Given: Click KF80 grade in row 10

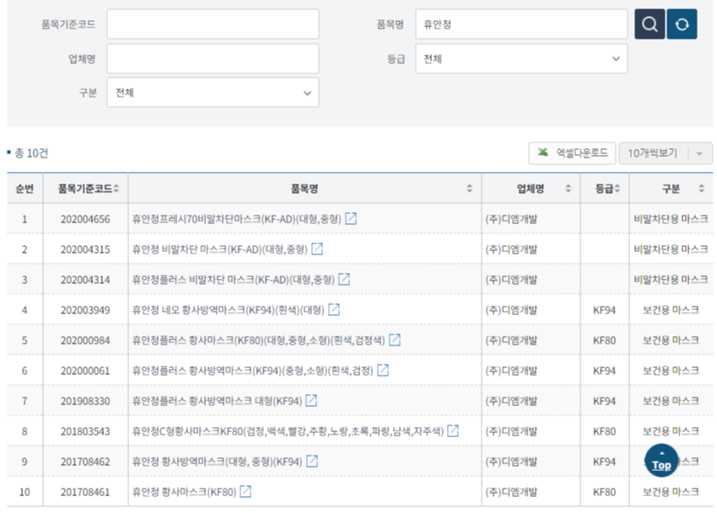Looking at the screenshot, I should 604,492.
